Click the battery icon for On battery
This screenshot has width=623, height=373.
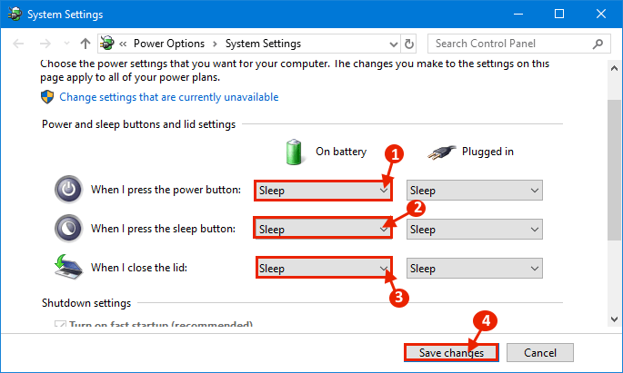pos(295,152)
